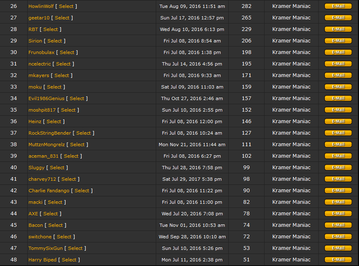The height and width of the screenshot is (266, 359).
Task: Click the E-Mail button in moku's row
Action: click(338, 87)
